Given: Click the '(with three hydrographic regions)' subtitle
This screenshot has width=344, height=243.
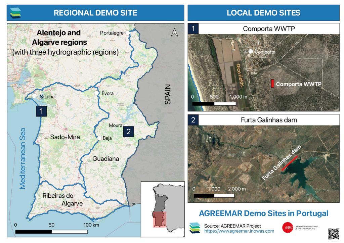Looking at the screenshot, I should 66,52.
